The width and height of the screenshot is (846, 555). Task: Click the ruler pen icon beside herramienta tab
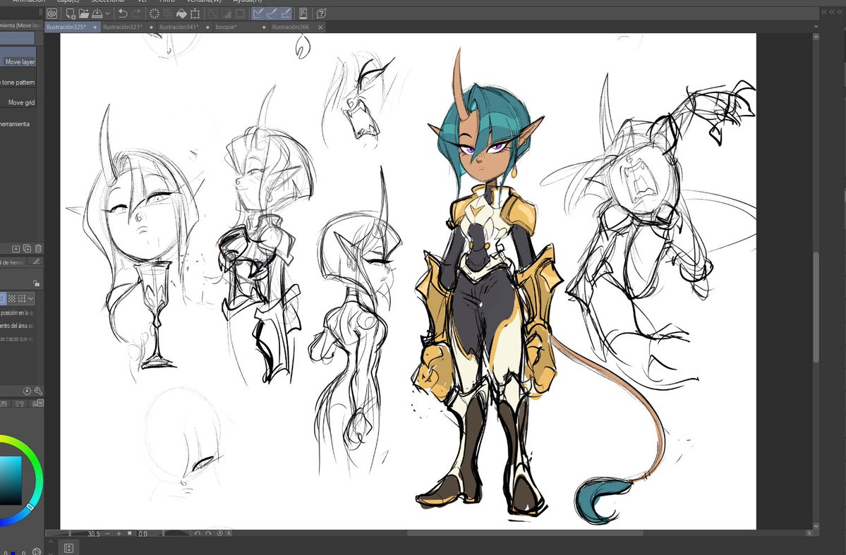(x=36, y=262)
